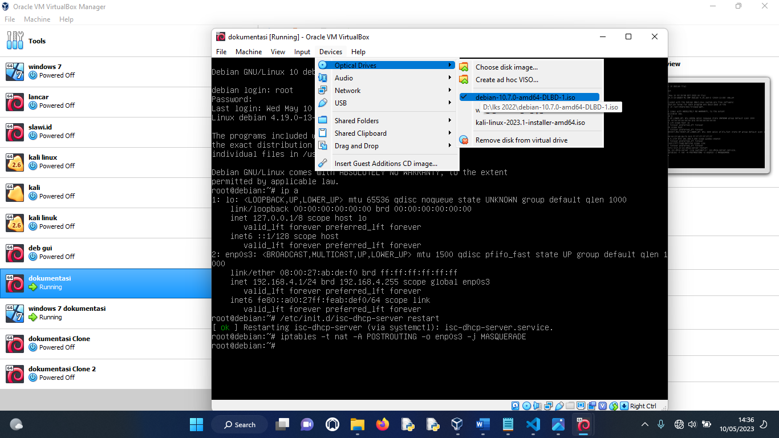Click the taskbar Search box

click(x=240, y=424)
